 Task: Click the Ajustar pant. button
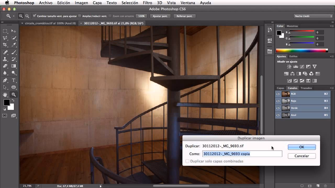160,16
